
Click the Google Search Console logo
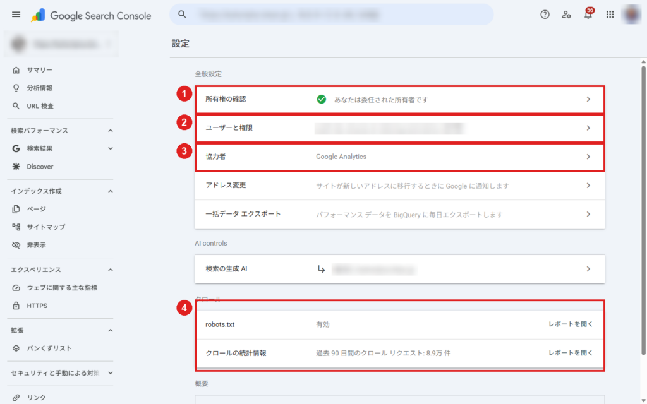point(91,16)
